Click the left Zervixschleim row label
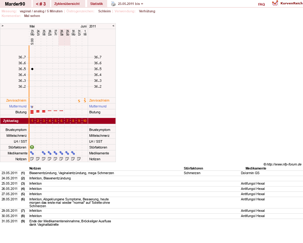Screen dimensions: 303x243 [x=16, y=100]
